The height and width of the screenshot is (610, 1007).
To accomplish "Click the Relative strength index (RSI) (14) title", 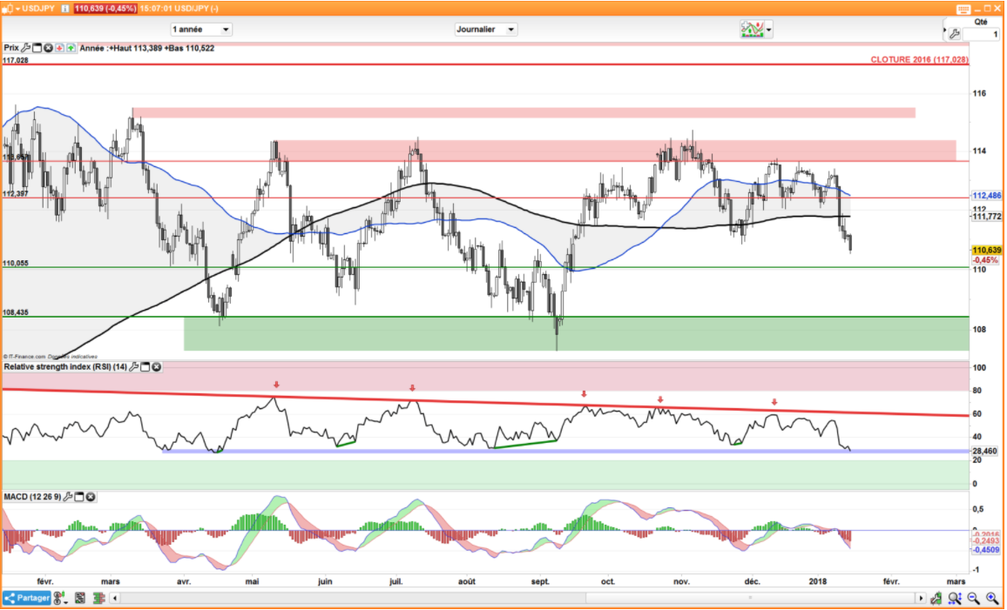I will tap(65, 367).
